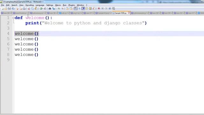This screenshot has width=204, height=115.
Task: Toggle indent guide toolbar button
Action: pyautogui.click(x=83, y=9)
